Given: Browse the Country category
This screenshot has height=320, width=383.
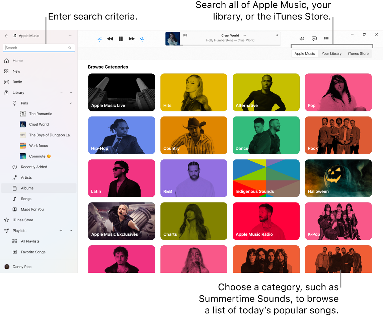Looking at the screenshot, I should (194, 135).
